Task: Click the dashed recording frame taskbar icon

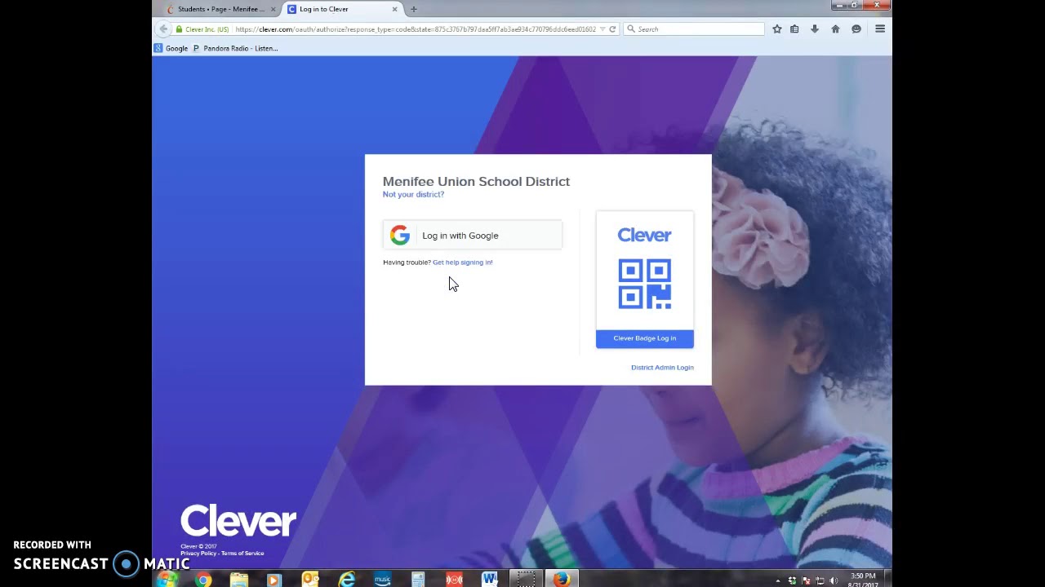Action: [x=527, y=580]
